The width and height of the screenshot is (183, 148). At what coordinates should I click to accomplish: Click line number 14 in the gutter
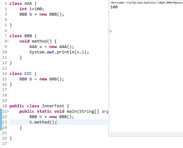(4, 74)
